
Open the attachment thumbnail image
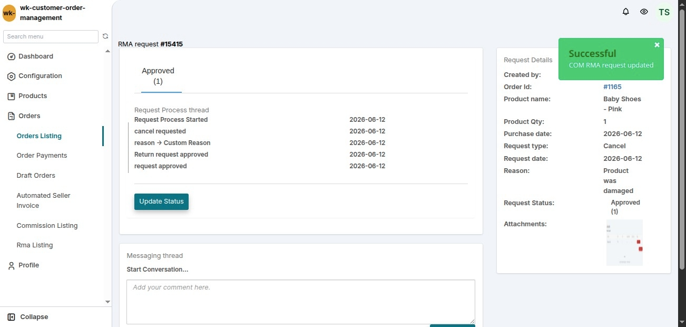(x=624, y=242)
